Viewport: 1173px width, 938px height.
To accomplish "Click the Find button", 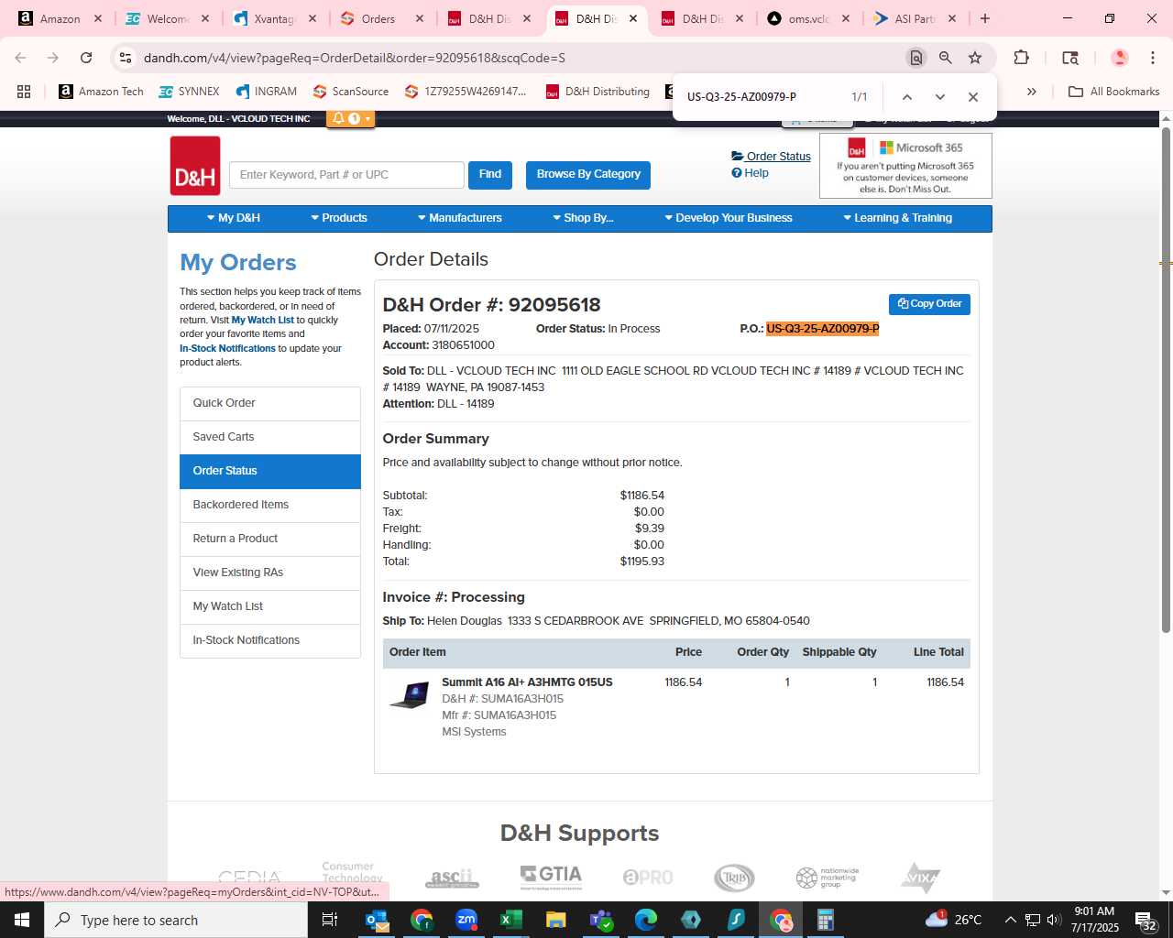I will tap(490, 175).
